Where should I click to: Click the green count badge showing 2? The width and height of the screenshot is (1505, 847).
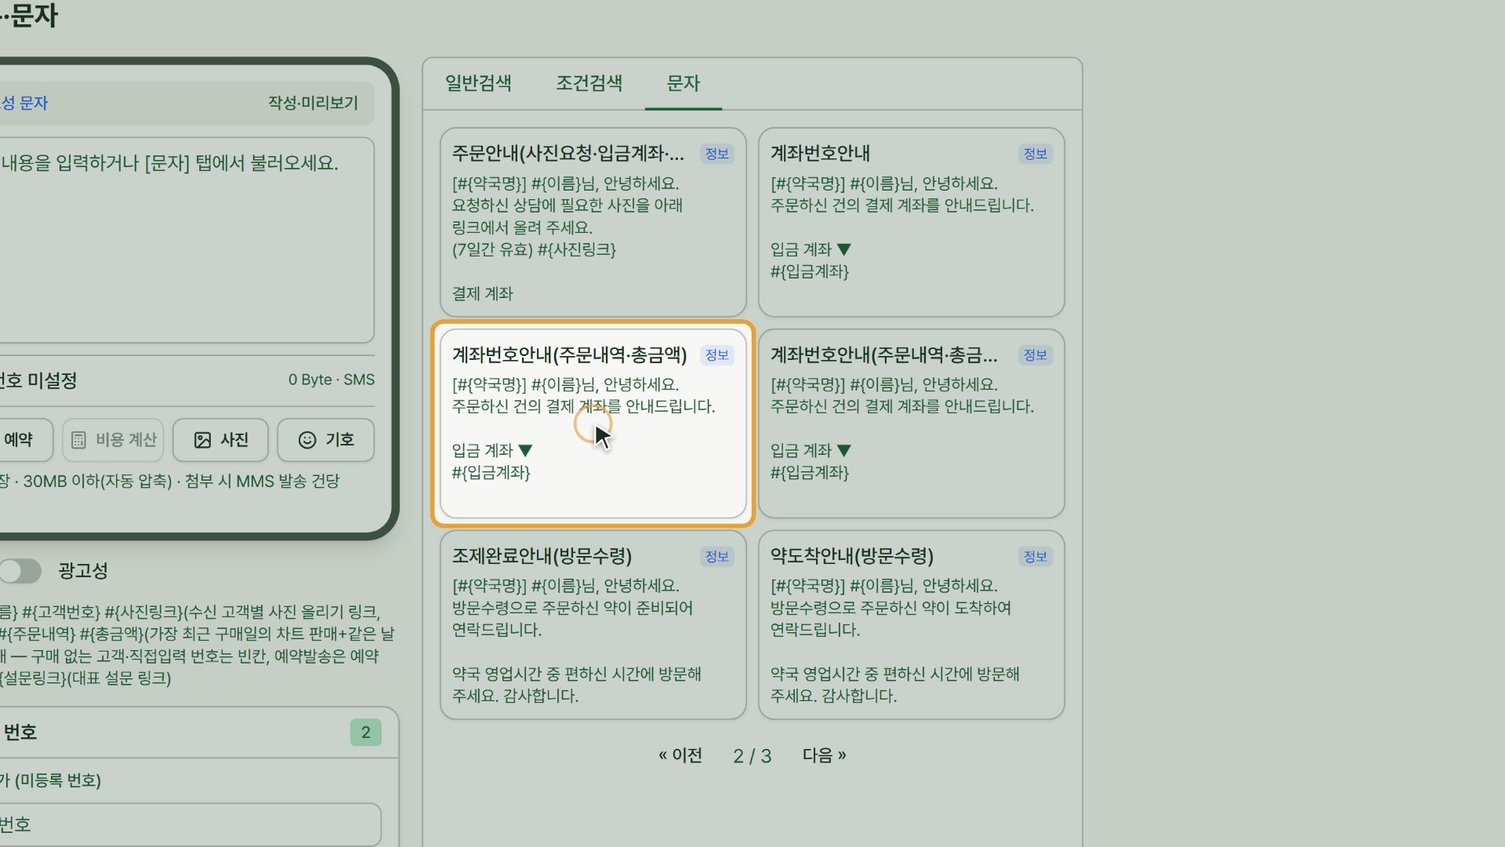click(x=365, y=732)
